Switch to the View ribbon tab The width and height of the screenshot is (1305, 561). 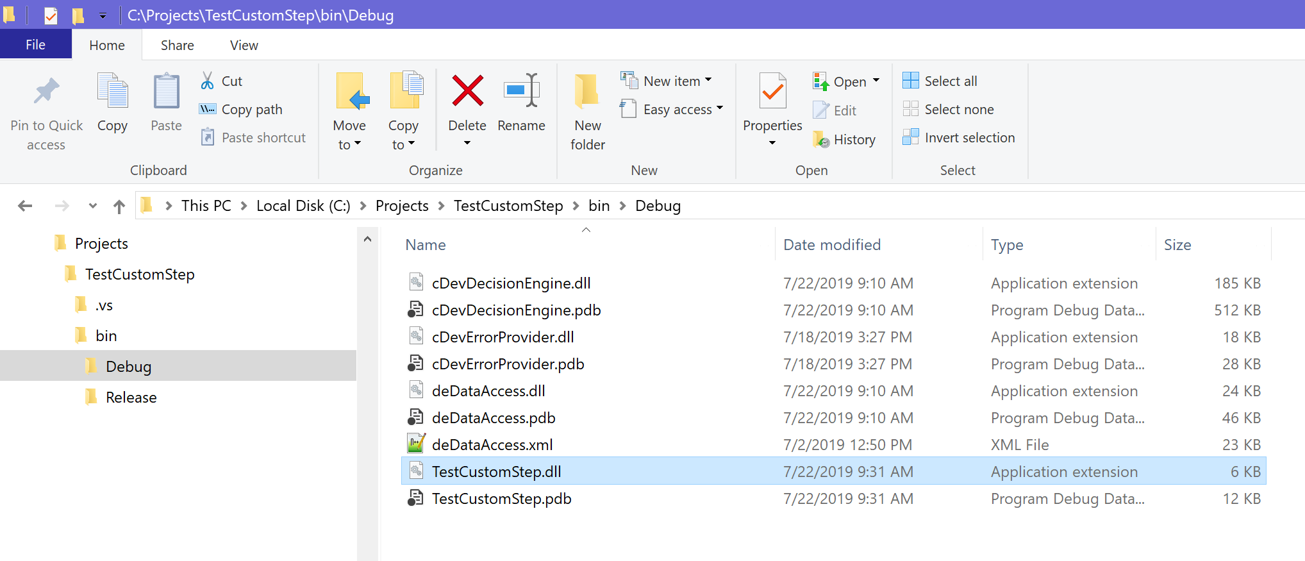(x=244, y=46)
